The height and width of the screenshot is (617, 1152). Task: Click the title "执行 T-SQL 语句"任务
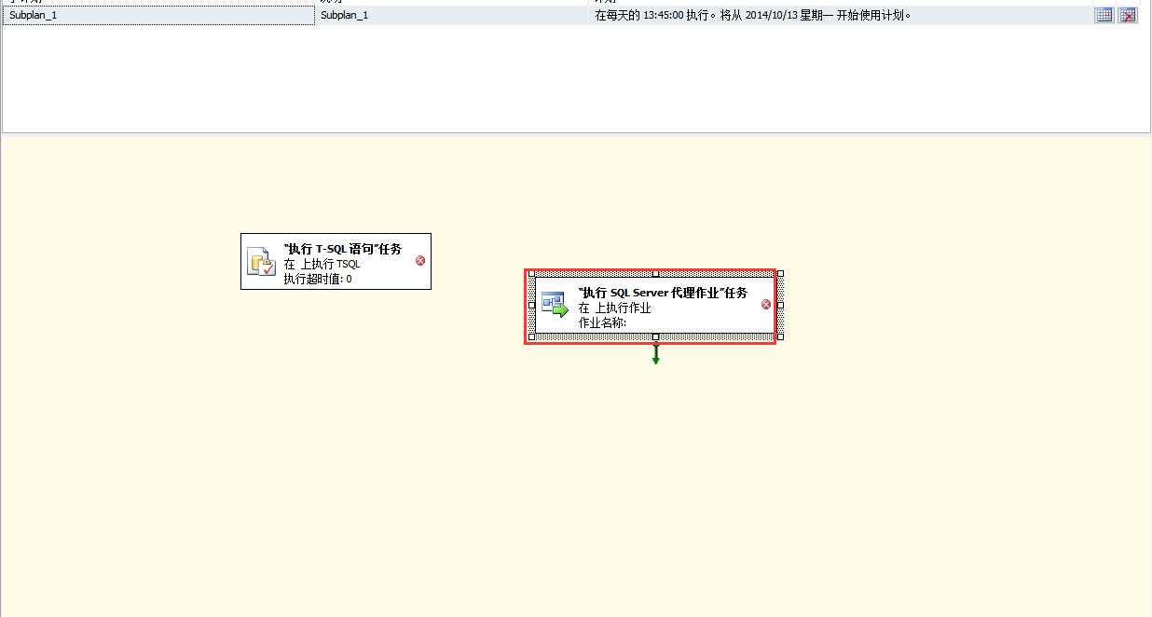(343, 249)
